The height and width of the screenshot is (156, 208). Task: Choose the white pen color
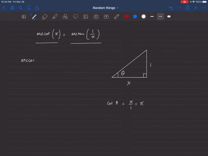click(x=143, y=16)
